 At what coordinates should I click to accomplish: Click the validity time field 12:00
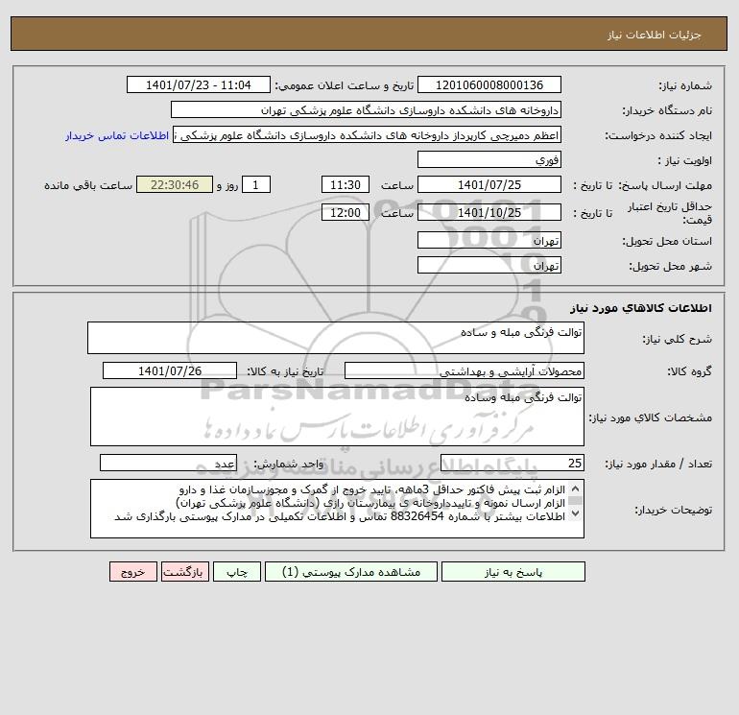pos(346,212)
